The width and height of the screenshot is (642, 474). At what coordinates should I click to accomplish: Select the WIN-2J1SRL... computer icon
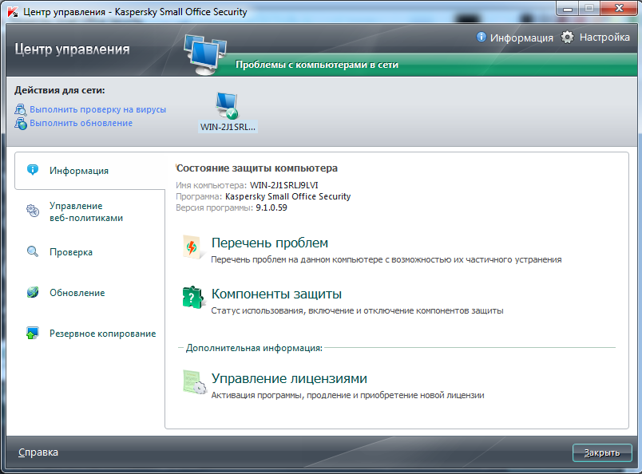click(227, 105)
